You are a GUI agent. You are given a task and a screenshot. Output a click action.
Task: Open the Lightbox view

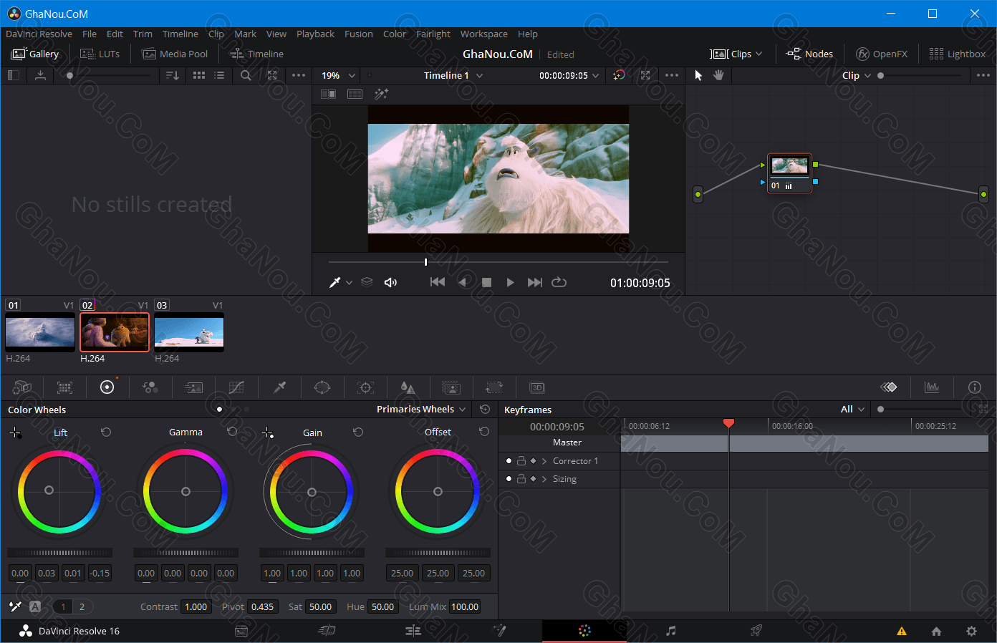[x=958, y=54]
